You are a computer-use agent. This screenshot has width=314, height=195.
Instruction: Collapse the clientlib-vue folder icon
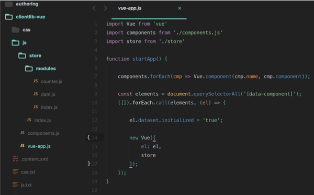[9, 17]
